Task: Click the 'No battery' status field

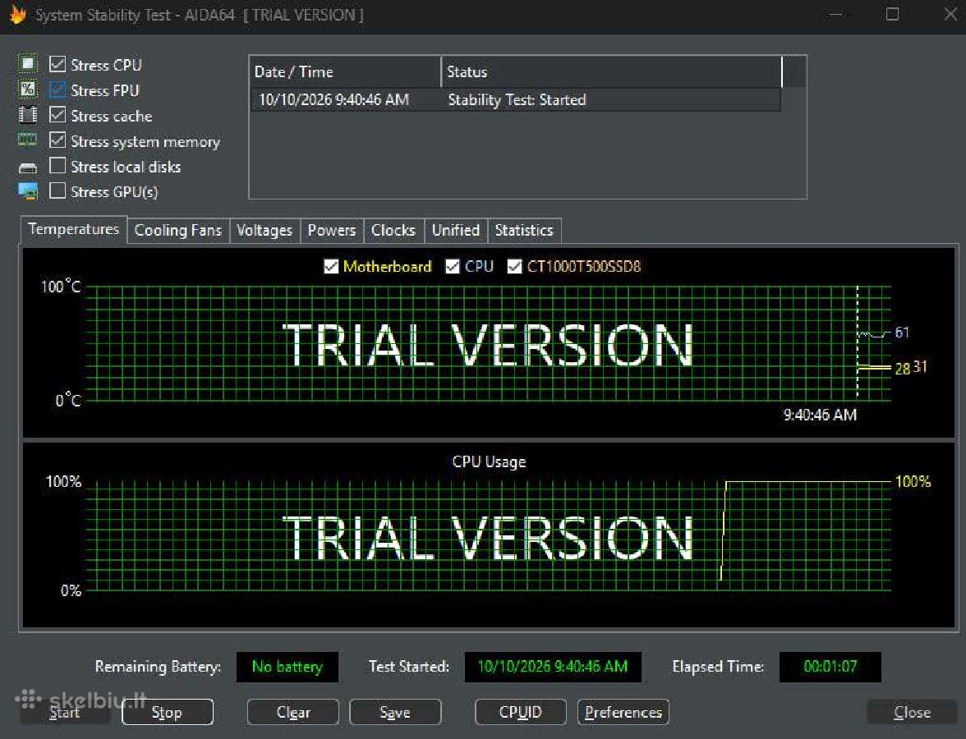Action: pos(287,667)
